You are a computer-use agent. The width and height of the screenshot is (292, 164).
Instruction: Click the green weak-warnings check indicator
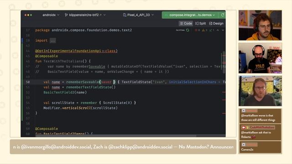(212, 30)
